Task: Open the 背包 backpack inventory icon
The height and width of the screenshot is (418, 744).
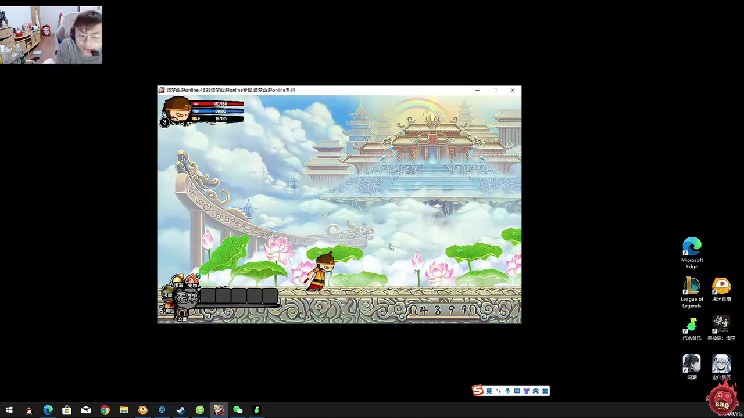Action: [x=170, y=310]
